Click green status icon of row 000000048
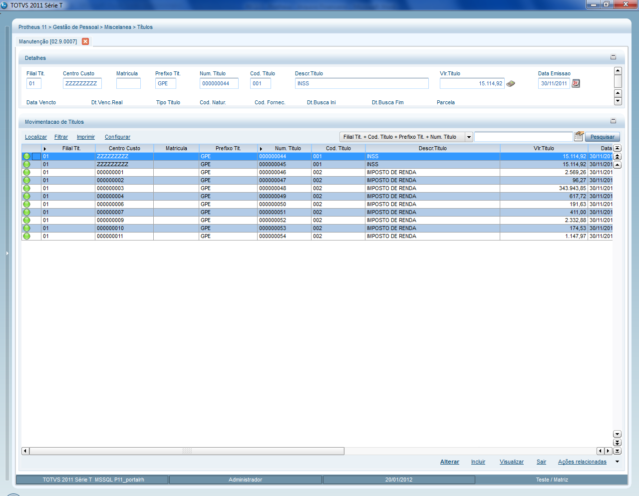Screen dimensions: 639x496 pos(26,189)
